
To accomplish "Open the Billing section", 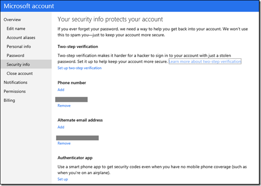I will 9,100.
